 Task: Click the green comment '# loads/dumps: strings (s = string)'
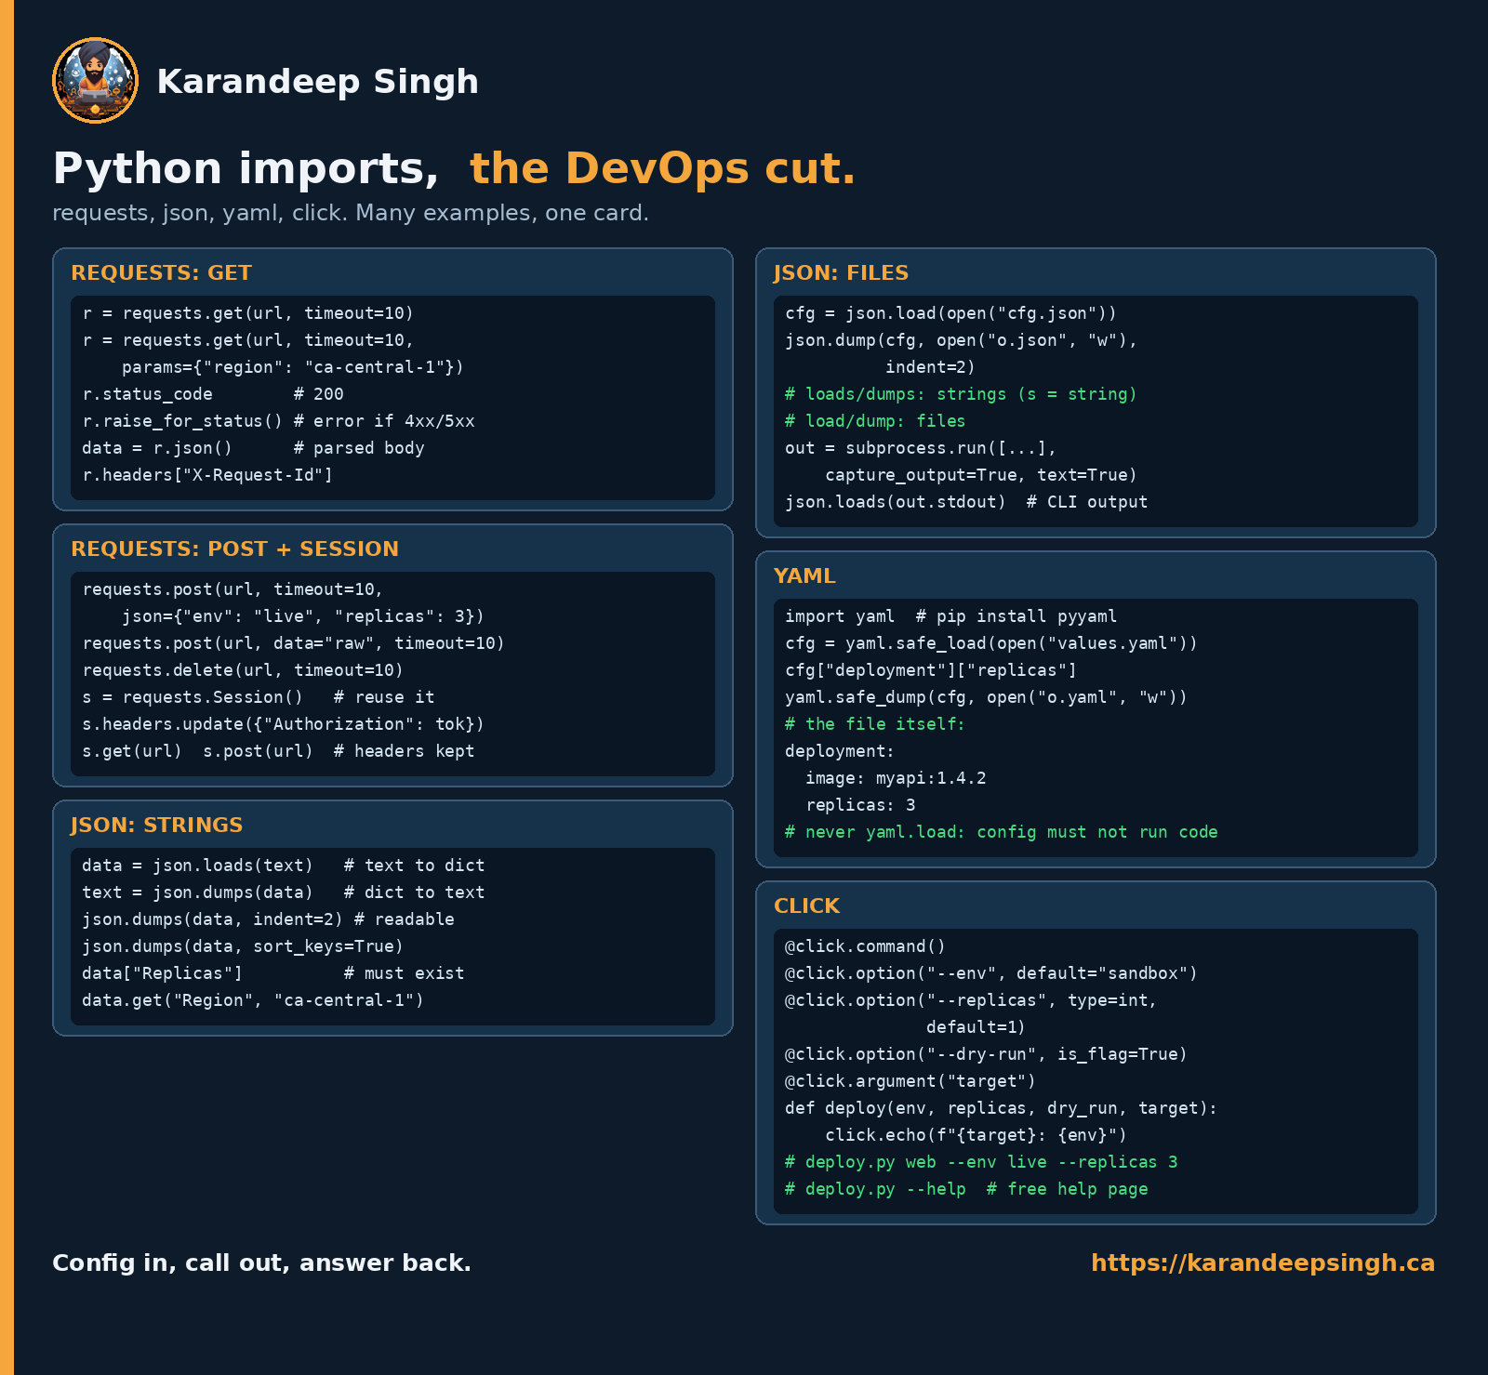[x=961, y=394]
